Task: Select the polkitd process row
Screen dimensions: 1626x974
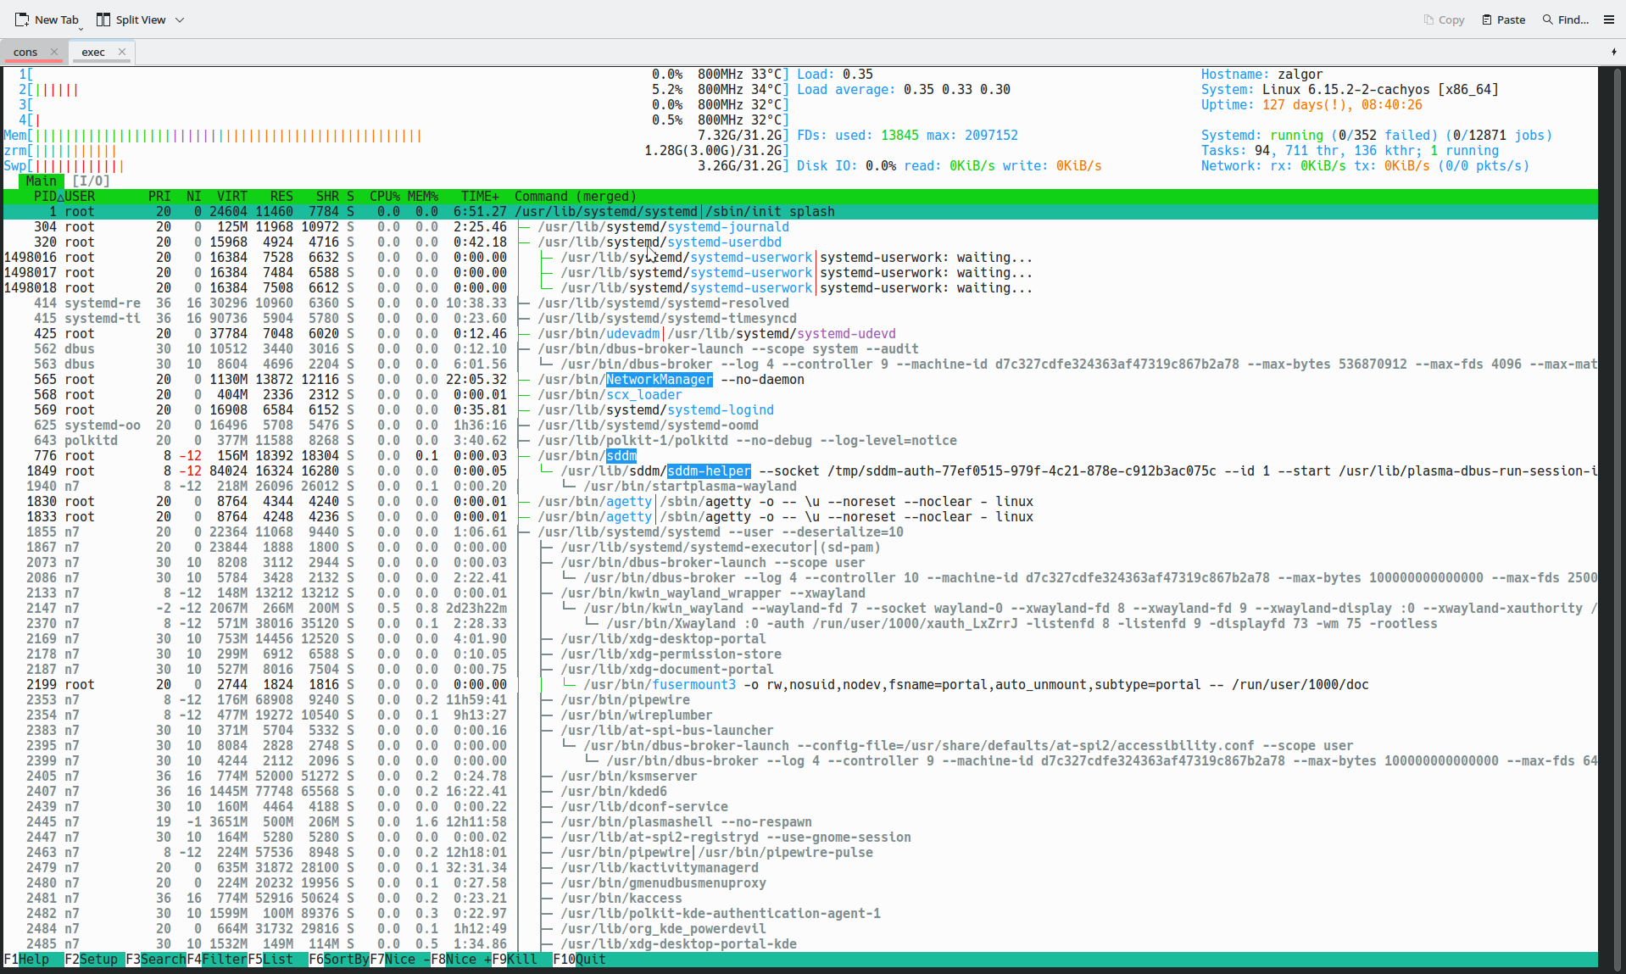Action: (x=800, y=441)
